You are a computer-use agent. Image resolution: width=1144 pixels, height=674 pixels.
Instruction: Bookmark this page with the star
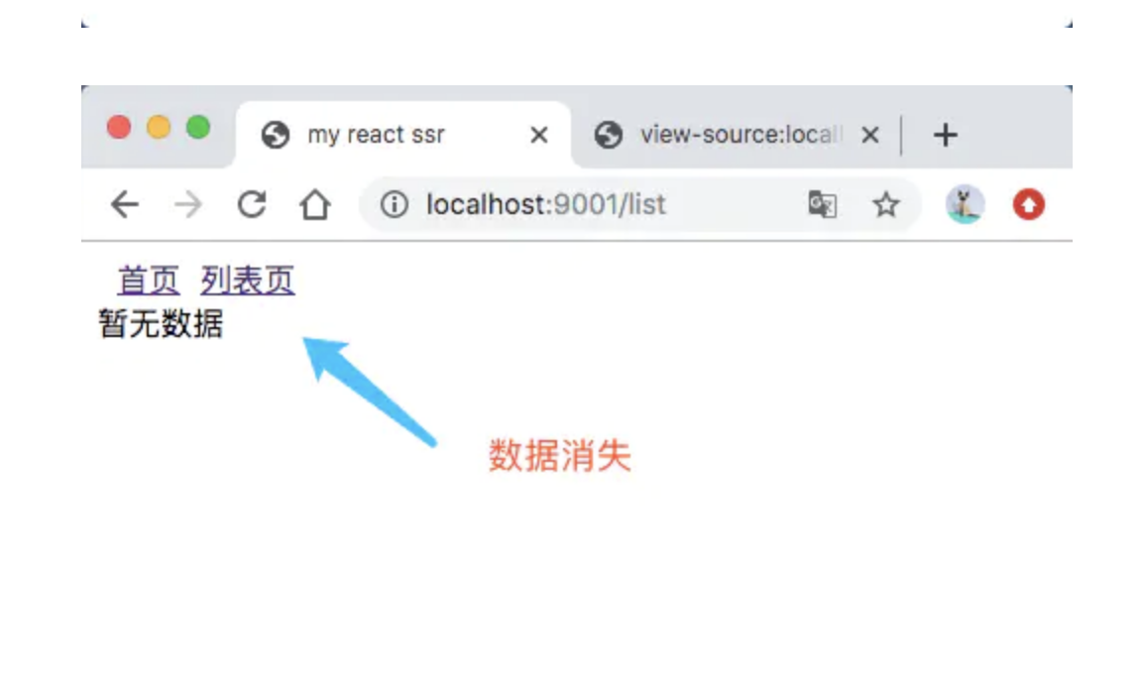885,205
